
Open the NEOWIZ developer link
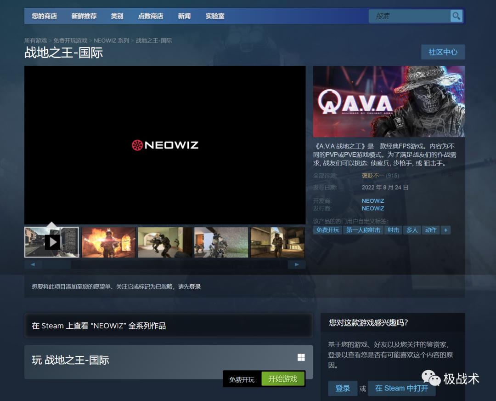pos(372,200)
